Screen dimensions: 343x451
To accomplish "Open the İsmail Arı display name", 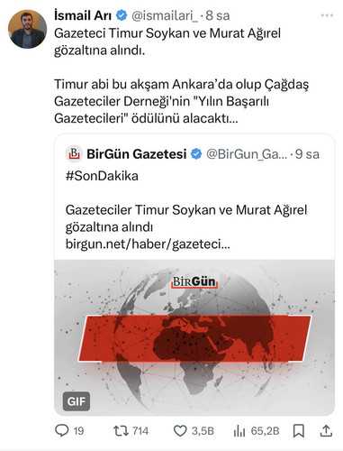I will 83,15.
